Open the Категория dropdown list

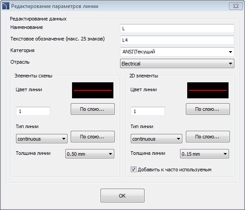tap(177, 52)
